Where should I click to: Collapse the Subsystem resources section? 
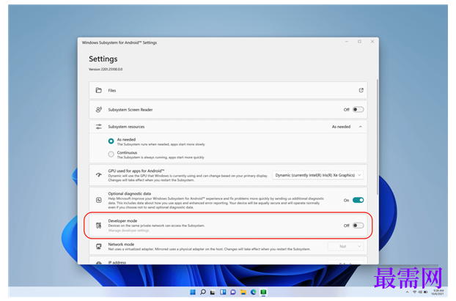[360, 127]
